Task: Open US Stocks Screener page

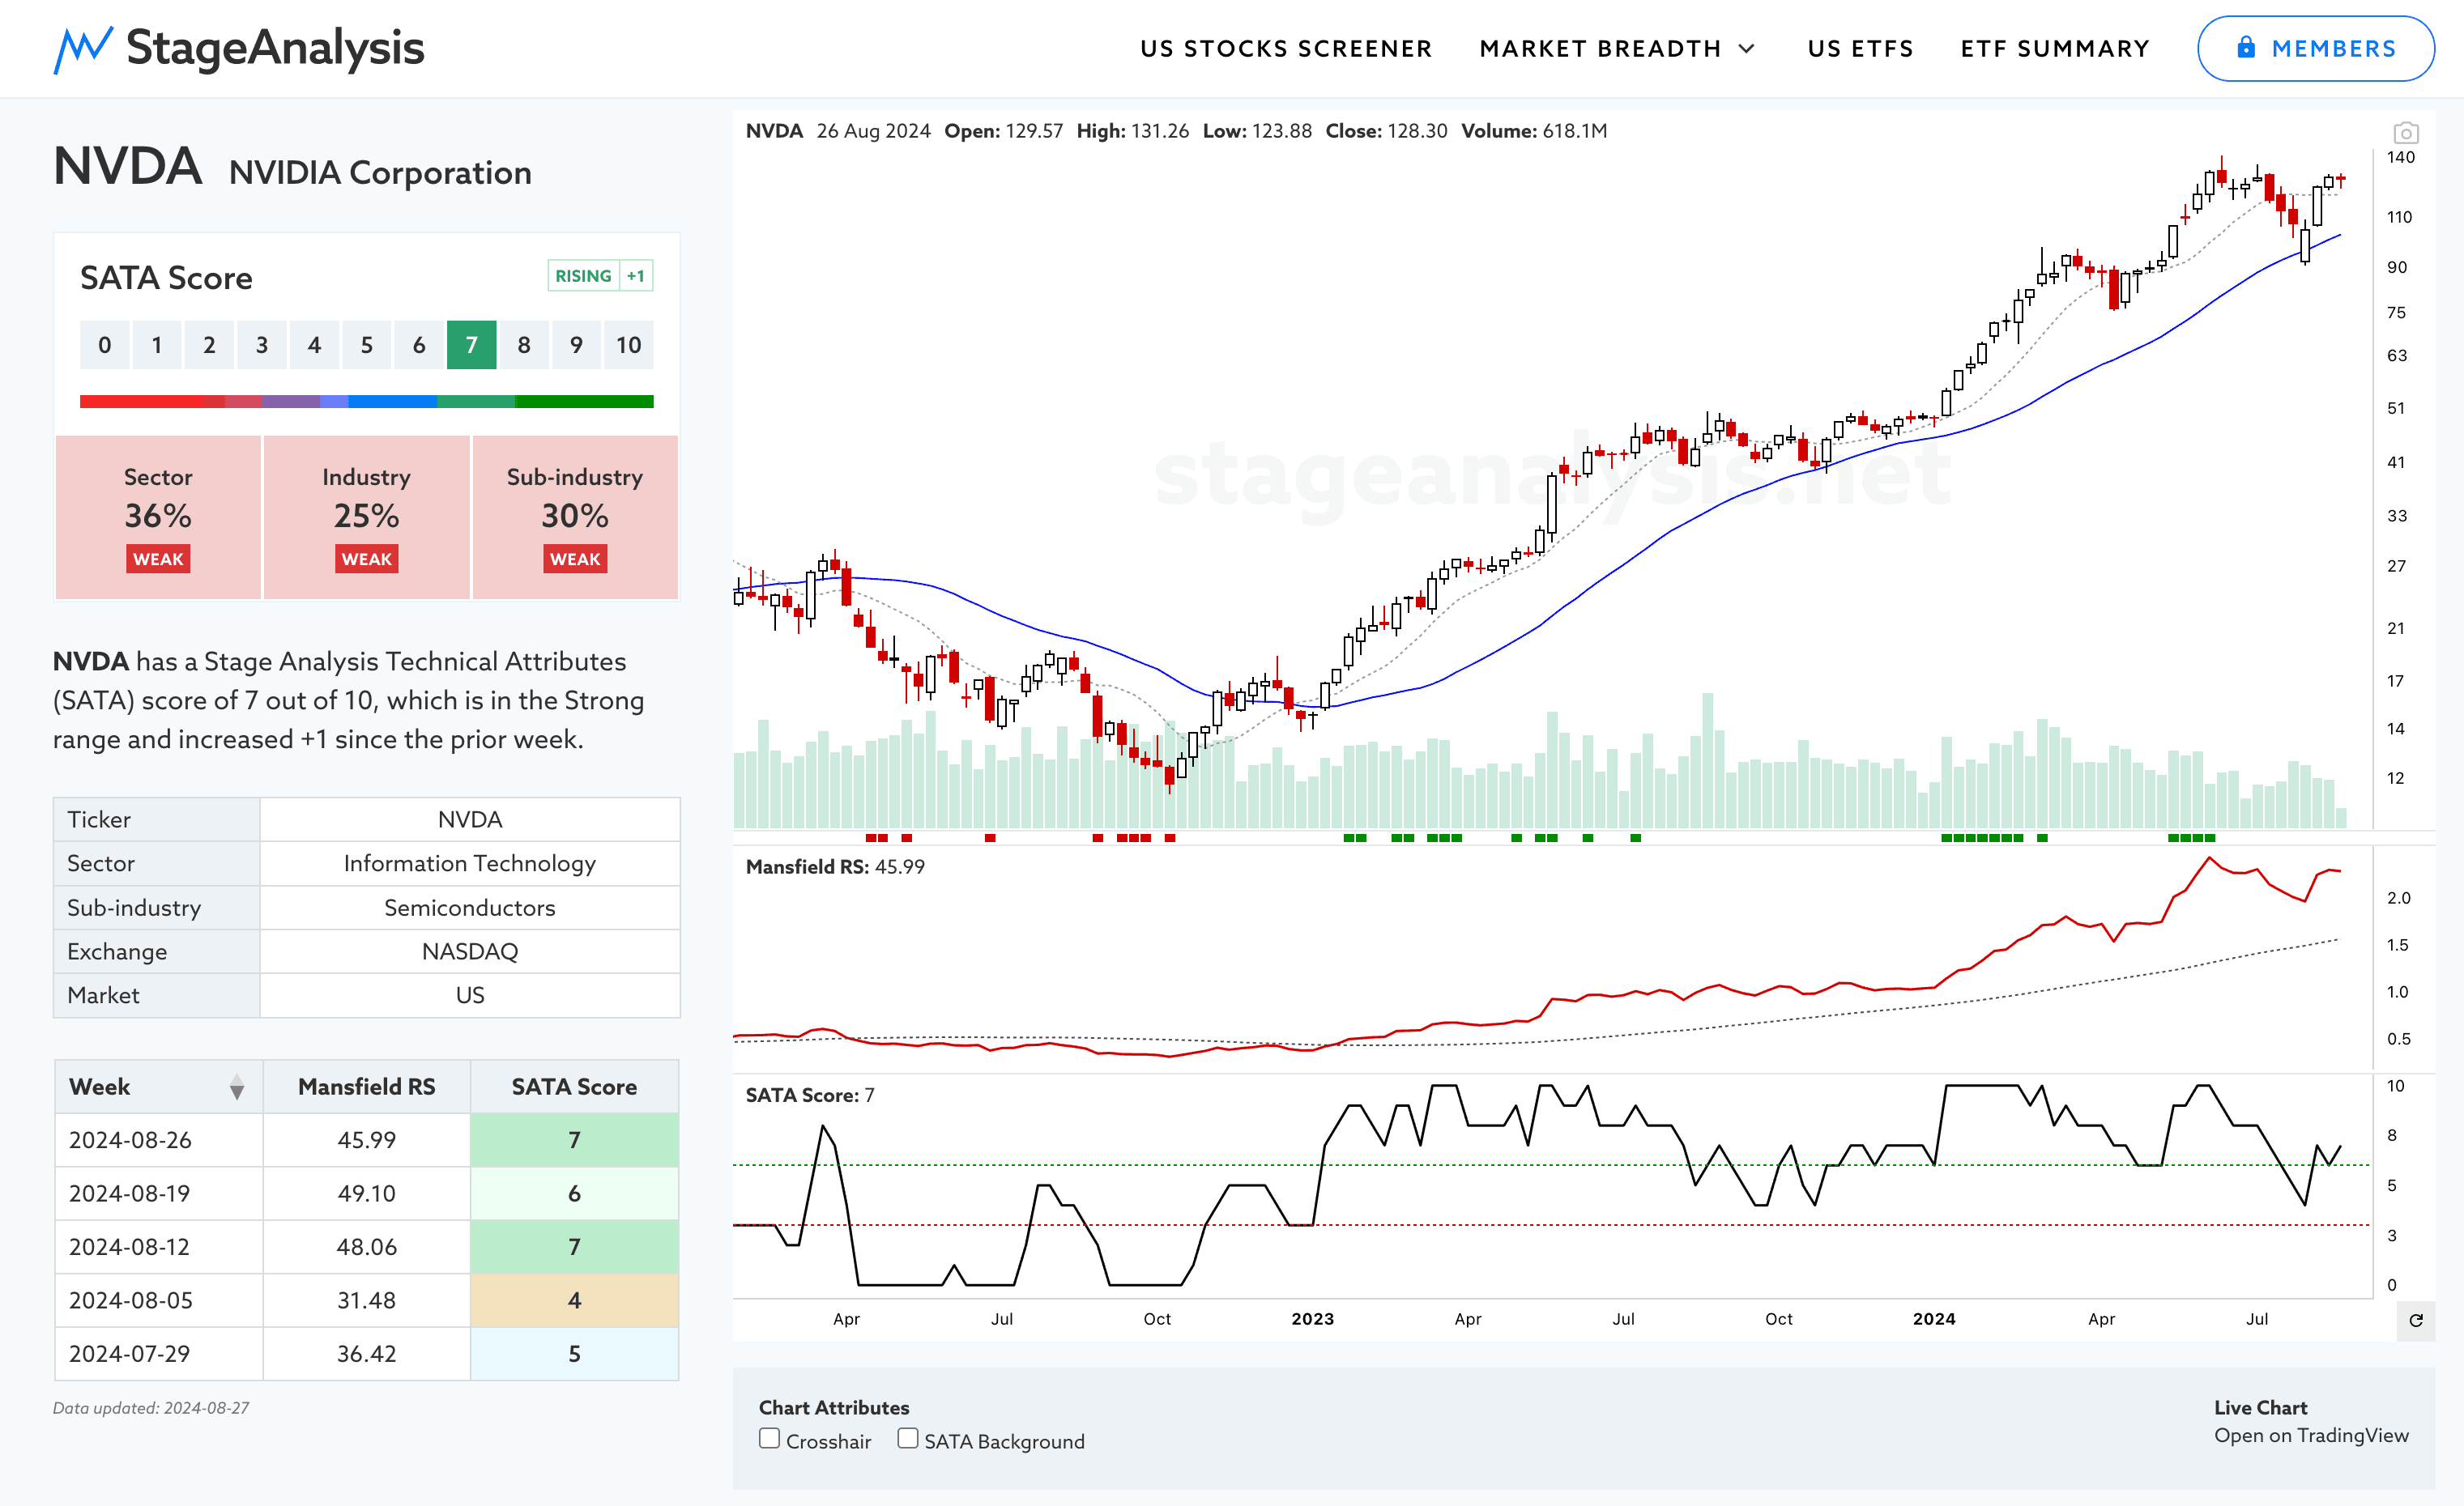Action: 1286,49
